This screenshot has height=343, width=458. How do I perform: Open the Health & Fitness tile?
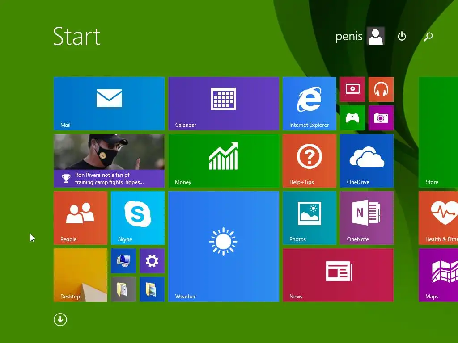[x=438, y=218]
